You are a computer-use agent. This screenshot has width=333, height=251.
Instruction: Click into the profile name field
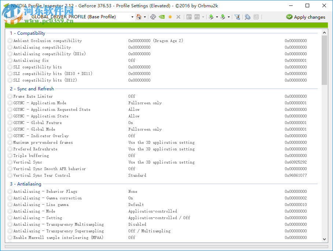[x=79, y=17]
